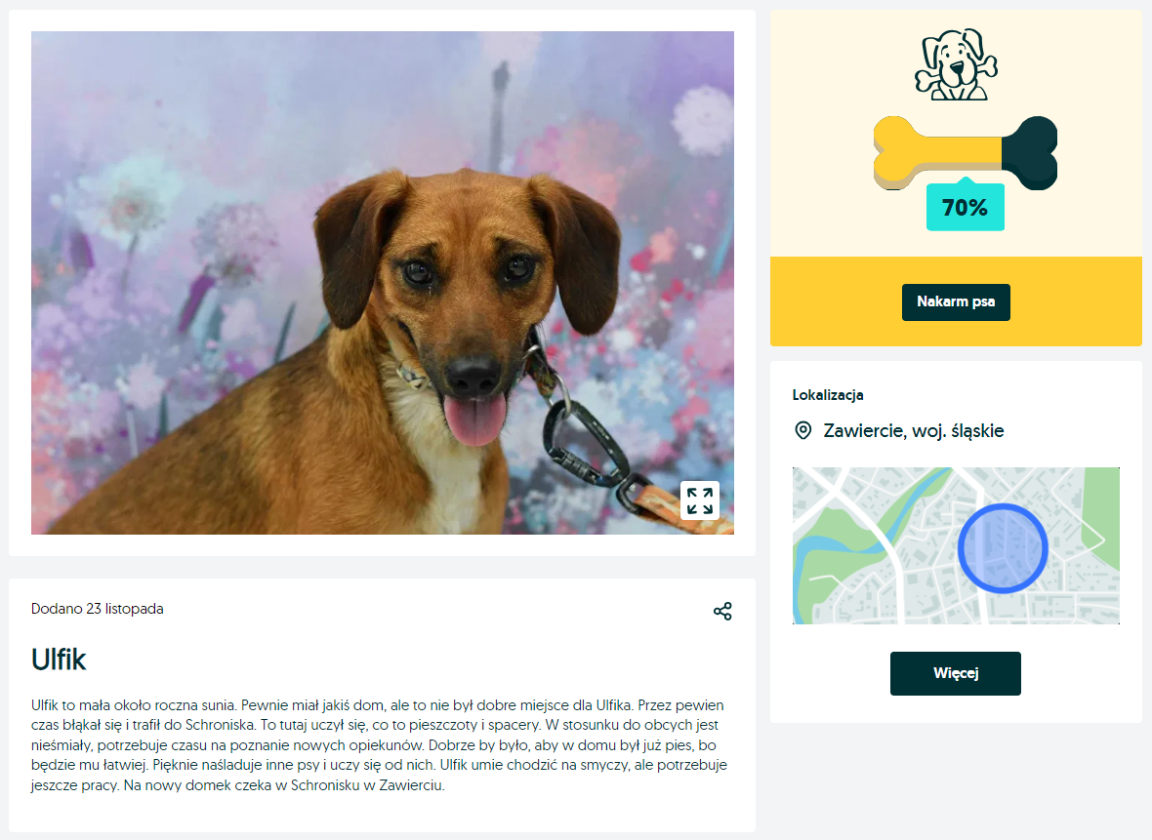Click the Ulfik name heading
The height and width of the screenshot is (840, 1152).
[x=59, y=660]
